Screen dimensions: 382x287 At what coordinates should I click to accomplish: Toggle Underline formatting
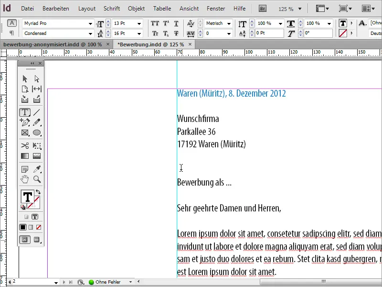pyautogui.click(x=176, y=23)
